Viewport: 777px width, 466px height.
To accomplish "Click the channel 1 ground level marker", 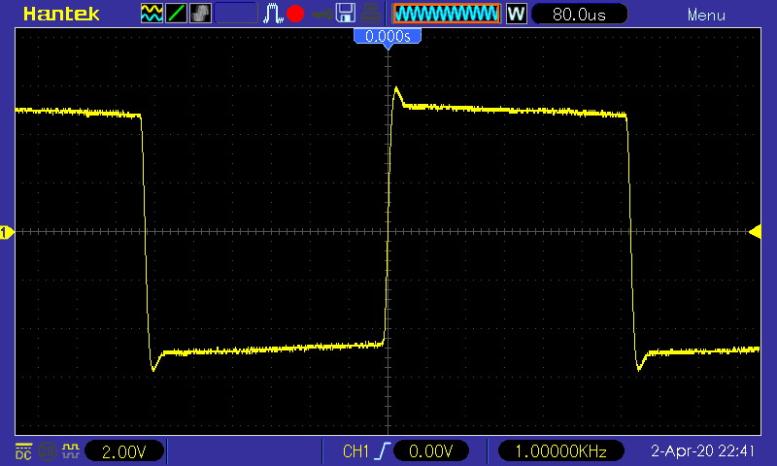I will [x=6, y=232].
